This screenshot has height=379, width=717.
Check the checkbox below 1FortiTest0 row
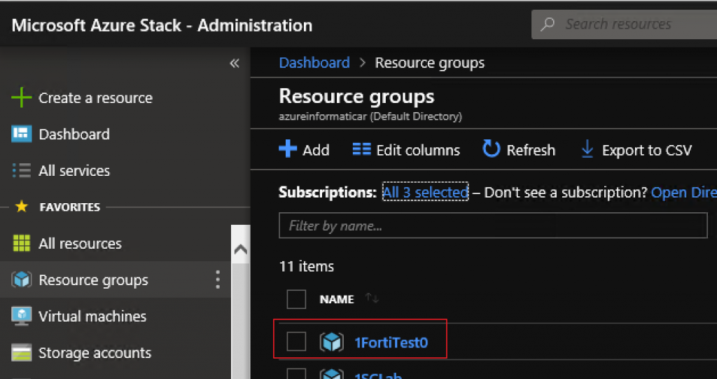[x=296, y=373]
